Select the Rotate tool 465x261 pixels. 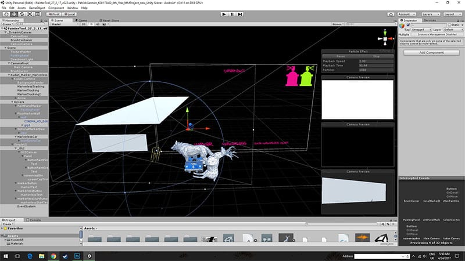tap(22, 13)
